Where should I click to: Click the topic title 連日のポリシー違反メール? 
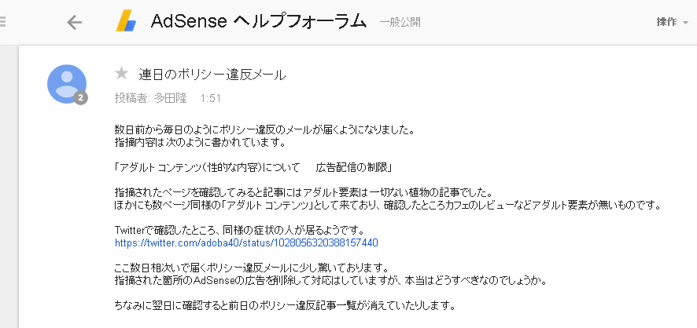212,75
